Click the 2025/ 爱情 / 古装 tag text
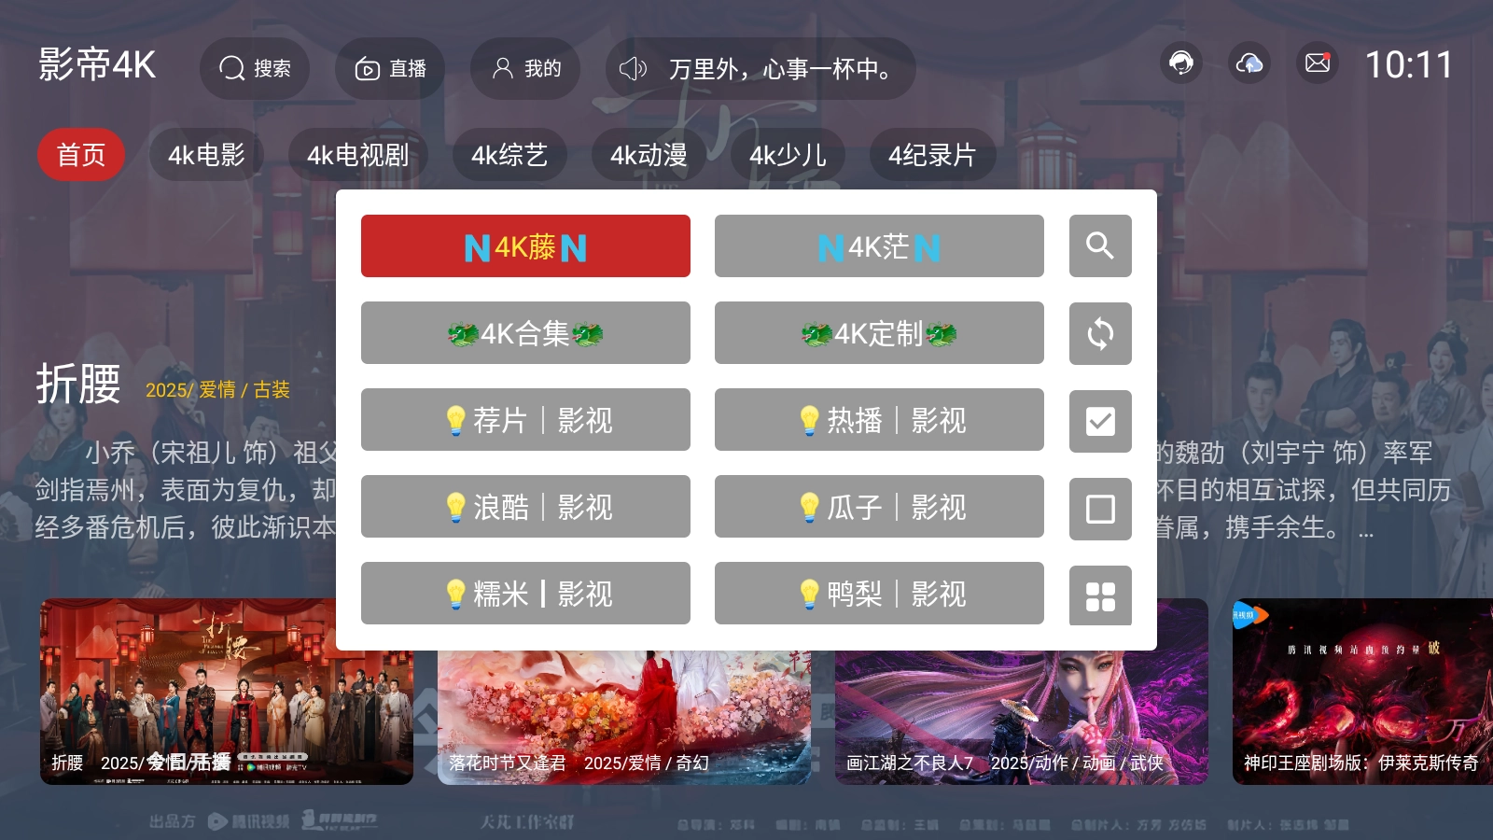The image size is (1493, 840). pyautogui.click(x=217, y=390)
